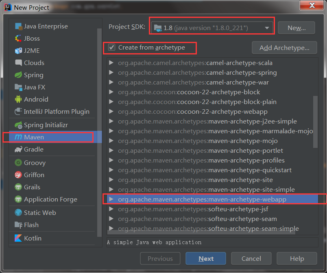Select softeu-archetype-seam archetype
This screenshot has height=273, width=327.
coord(212,219)
